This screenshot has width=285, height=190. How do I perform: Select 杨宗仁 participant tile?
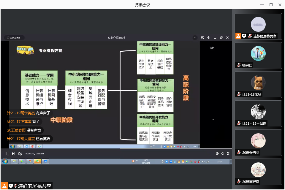click(x=258, y=55)
